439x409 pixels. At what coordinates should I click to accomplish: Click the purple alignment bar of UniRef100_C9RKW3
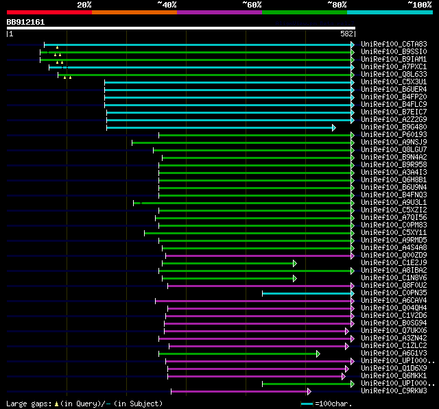click(239, 391)
